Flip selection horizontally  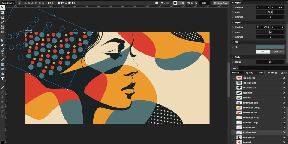click(49, 3)
